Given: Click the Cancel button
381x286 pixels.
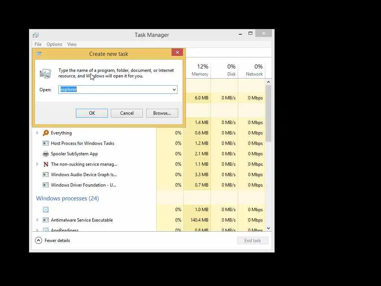Looking at the screenshot, I should pos(127,113).
